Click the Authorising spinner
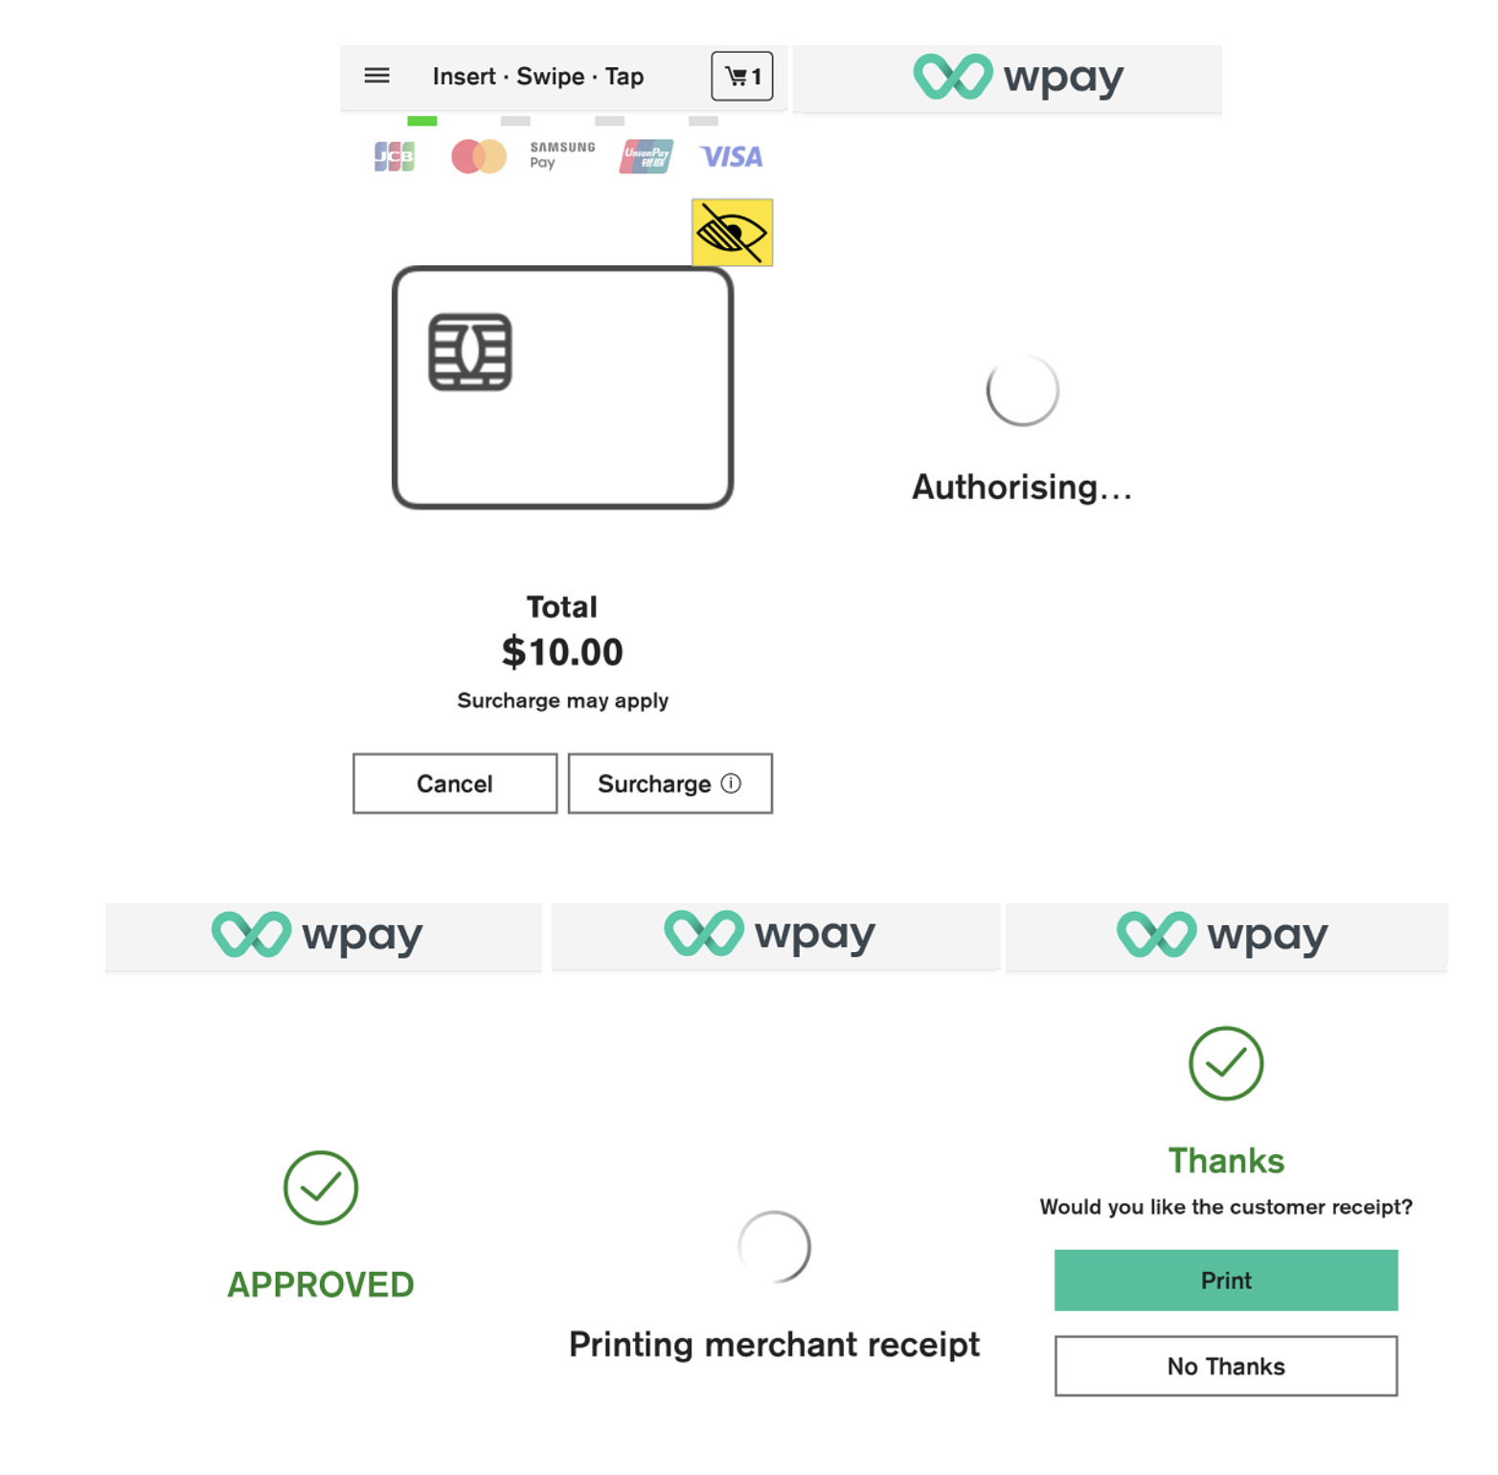1498x1475 pixels. 1021,391
